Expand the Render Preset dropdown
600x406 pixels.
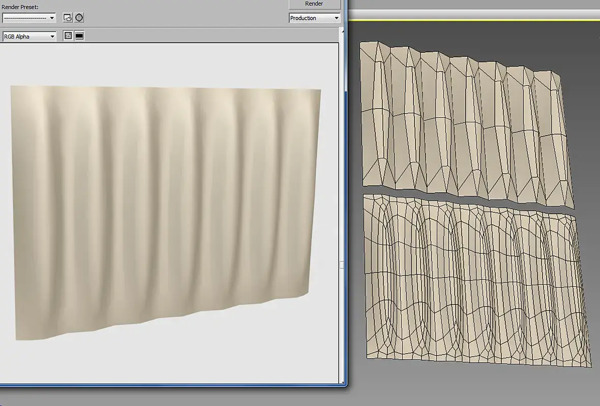(x=29, y=18)
